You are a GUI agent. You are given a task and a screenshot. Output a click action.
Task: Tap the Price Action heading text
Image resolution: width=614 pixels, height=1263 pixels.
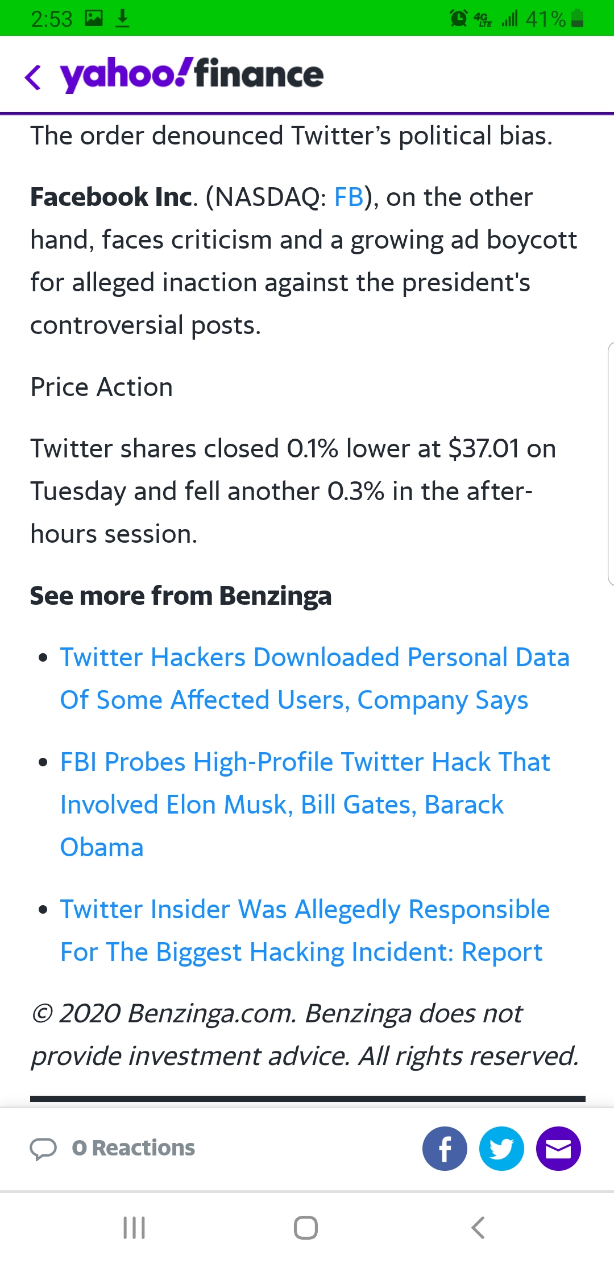pos(102,387)
